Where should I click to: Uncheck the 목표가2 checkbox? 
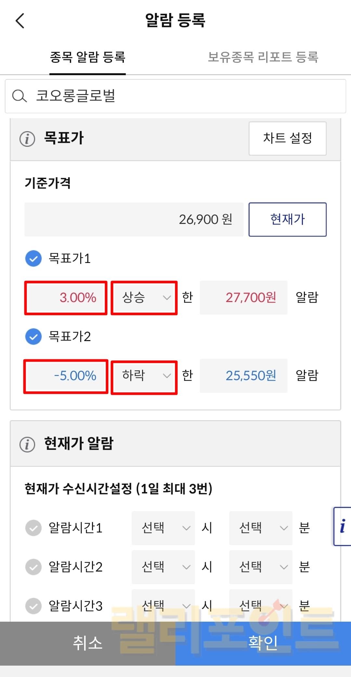pos(33,337)
